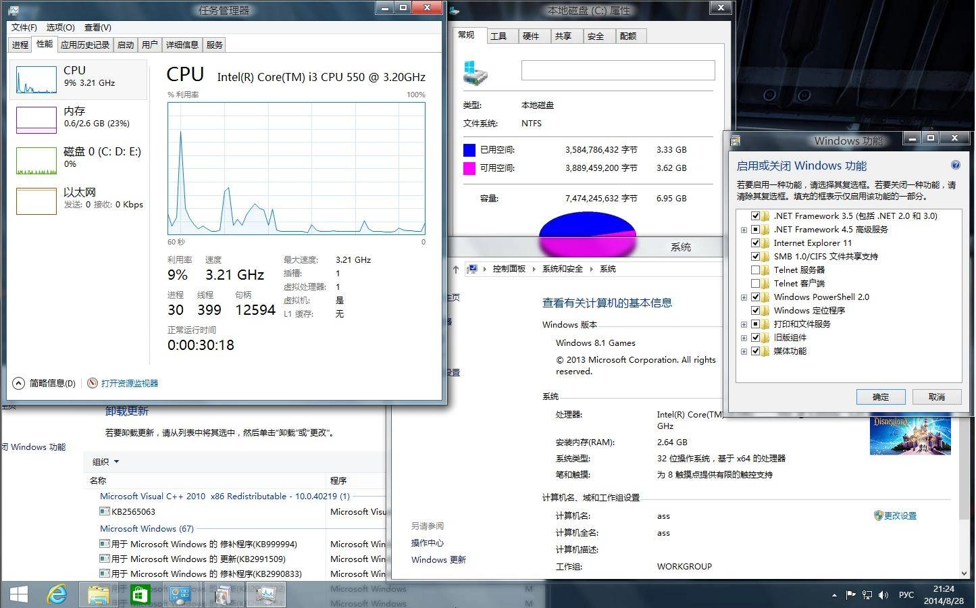This screenshot has height=608, width=976.
Task: Uncheck Internet Explorer 11 feature checkbox
Action: click(x=756, y=243)
